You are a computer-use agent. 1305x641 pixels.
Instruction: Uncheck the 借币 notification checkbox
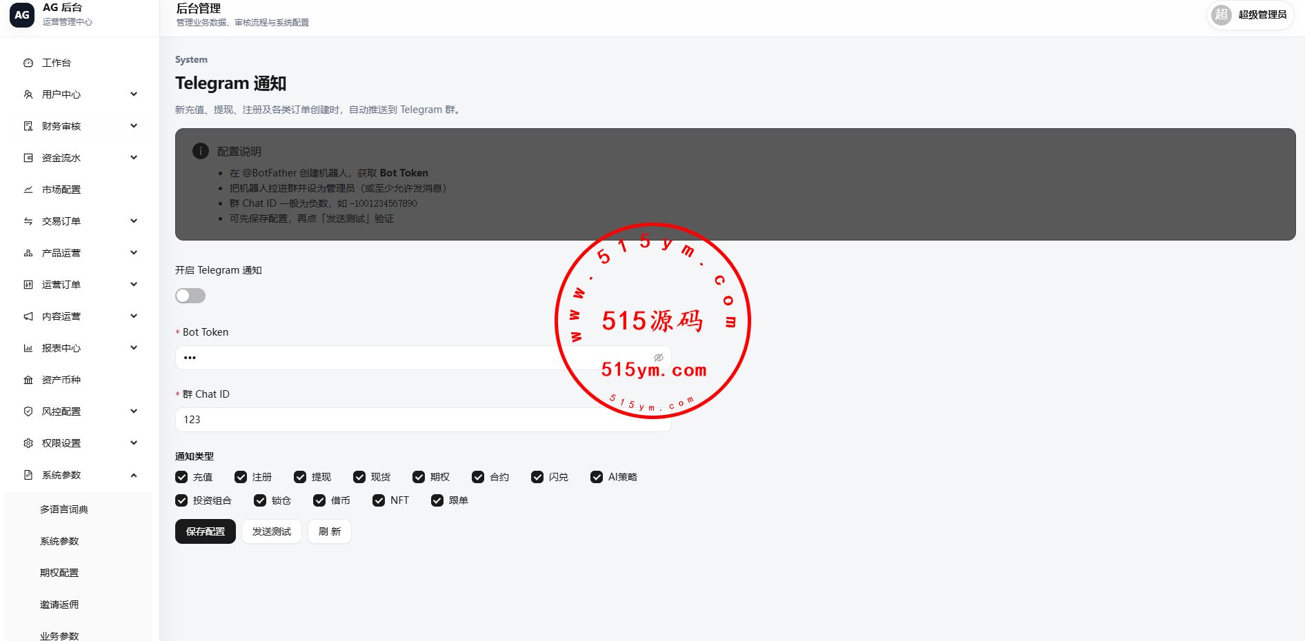[x=319, y=500]
